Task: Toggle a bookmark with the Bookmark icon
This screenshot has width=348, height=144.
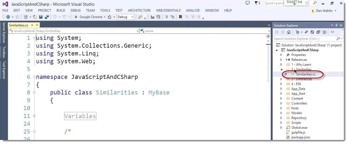Action: click(x=180, y=17)
